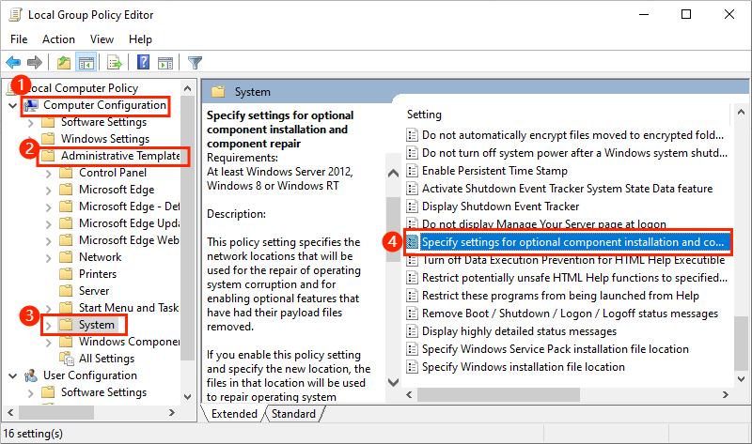Click description pane scroll down arrow
The width and height of the screenshot is (752, 444).
pyautogui.click(x=393, y=382)
